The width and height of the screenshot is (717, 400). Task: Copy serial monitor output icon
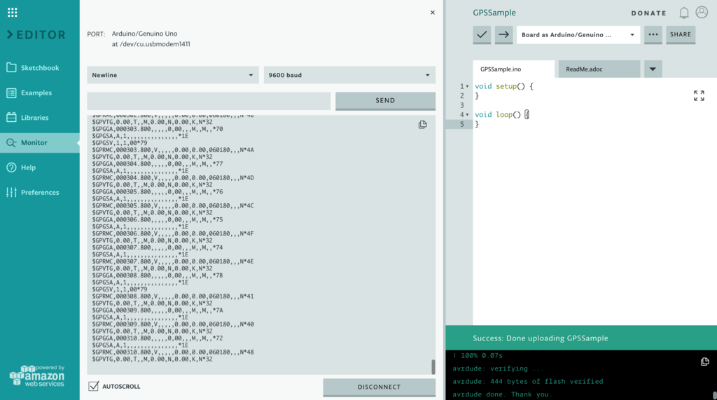coord(422,125)
